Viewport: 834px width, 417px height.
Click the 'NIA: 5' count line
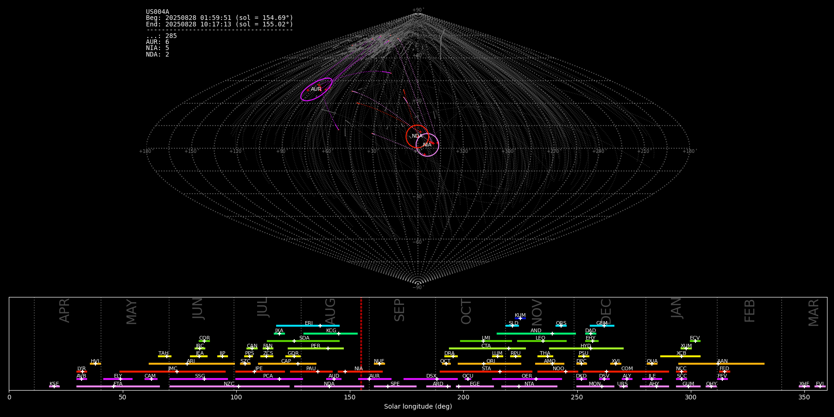point(158,48)
